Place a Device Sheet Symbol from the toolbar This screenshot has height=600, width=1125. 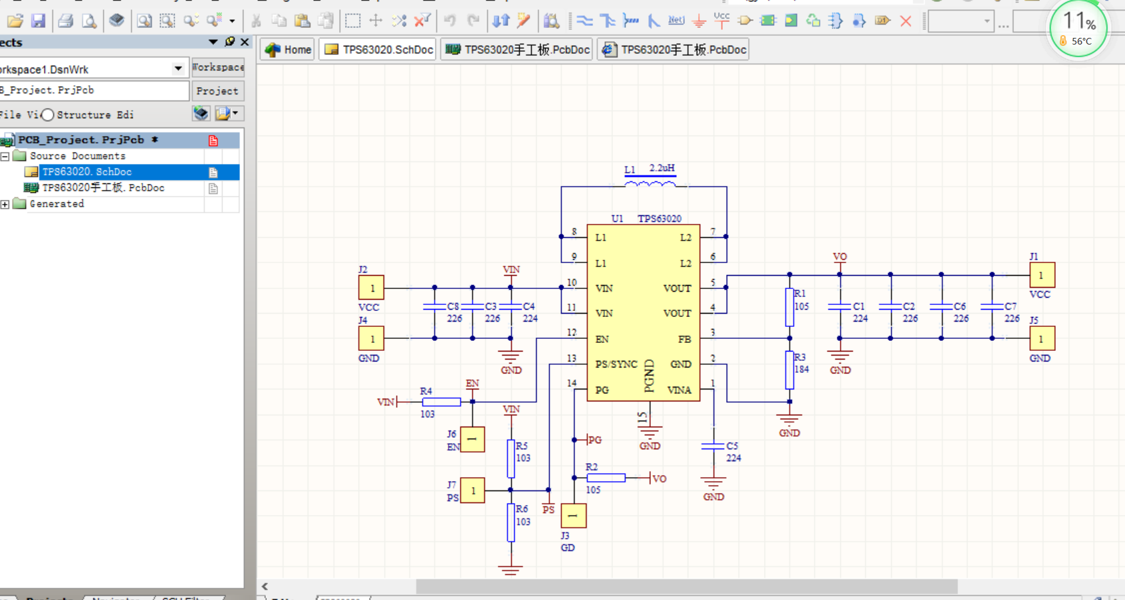tap(813, 21)
